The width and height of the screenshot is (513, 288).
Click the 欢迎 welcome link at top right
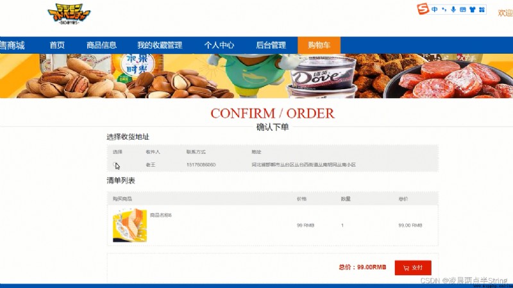pos(505,13)
